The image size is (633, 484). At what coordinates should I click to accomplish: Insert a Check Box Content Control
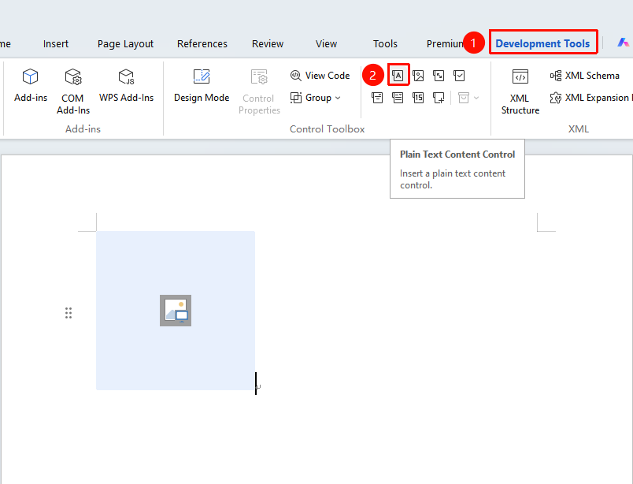(x=459, y=75)
